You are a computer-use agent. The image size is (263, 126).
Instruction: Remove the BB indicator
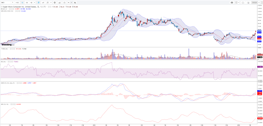[x=13, y=9]
